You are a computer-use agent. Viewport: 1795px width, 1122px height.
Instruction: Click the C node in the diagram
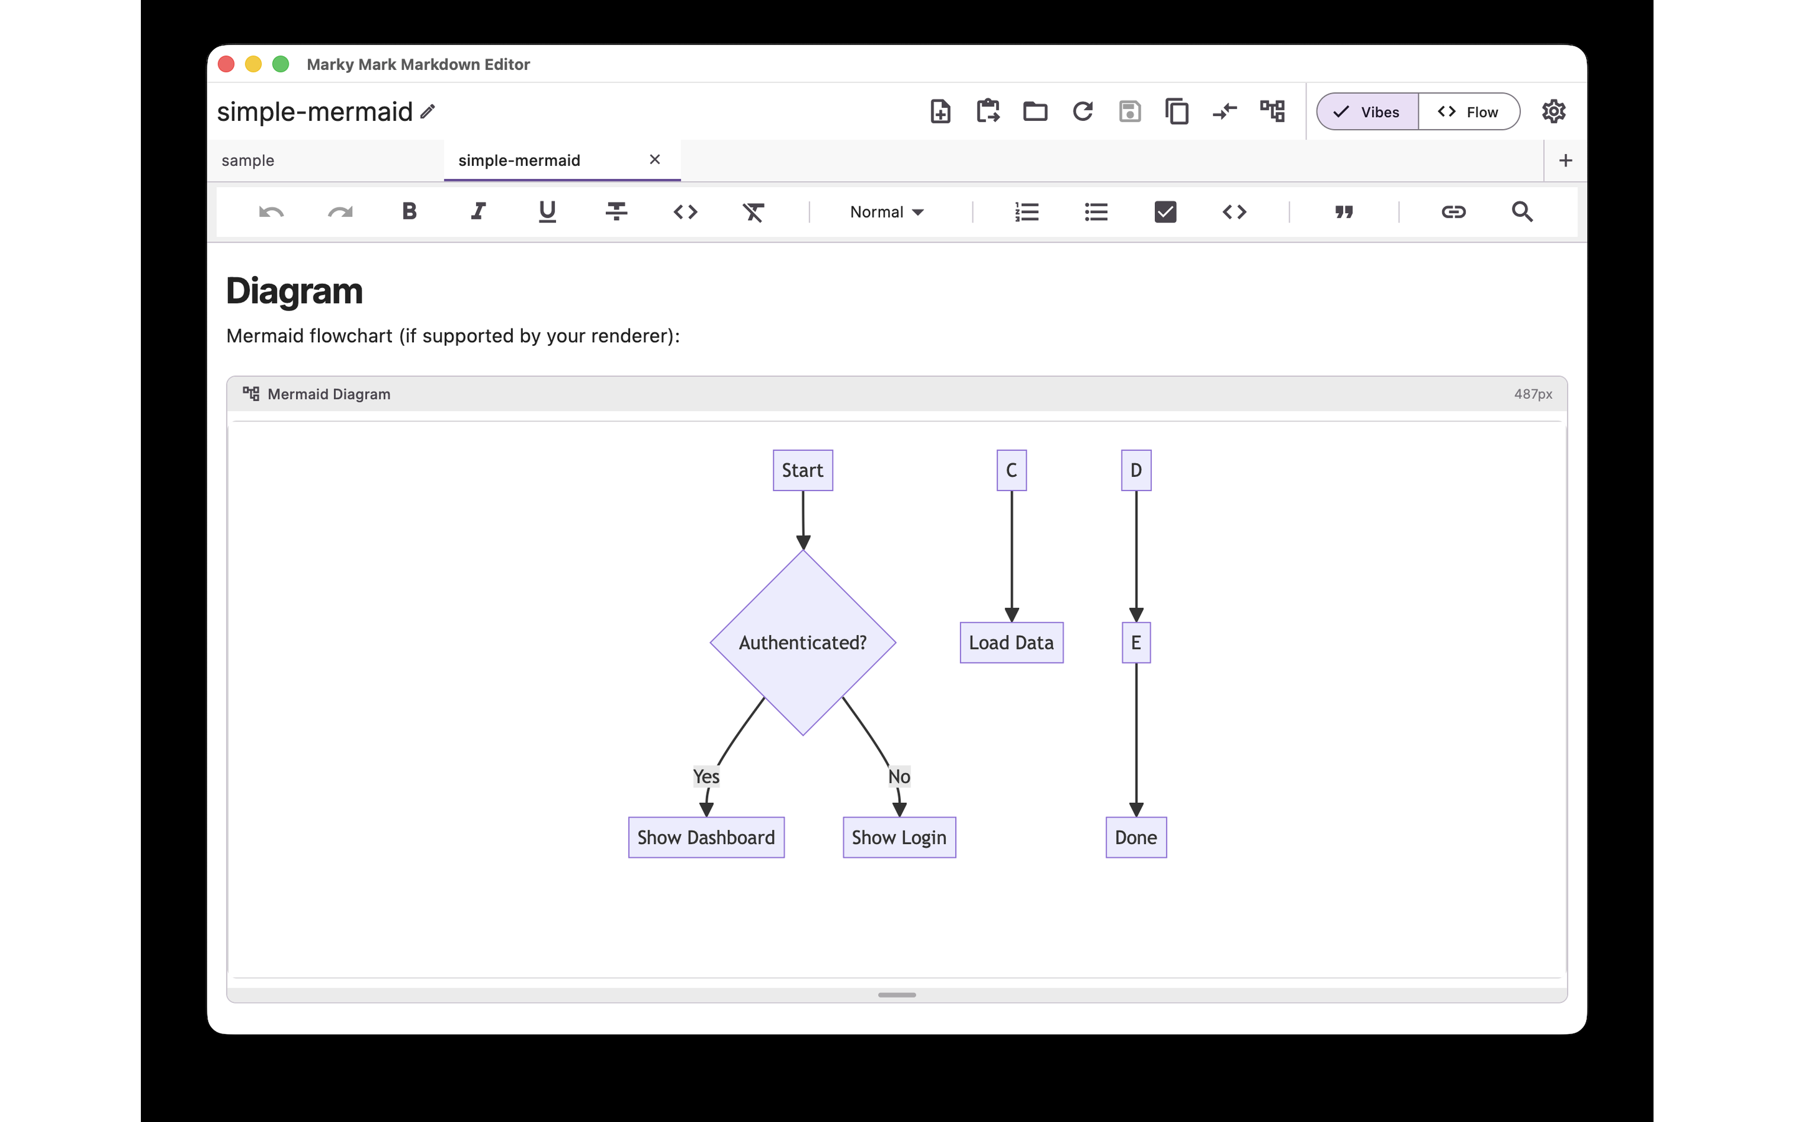coord(1011,471)
